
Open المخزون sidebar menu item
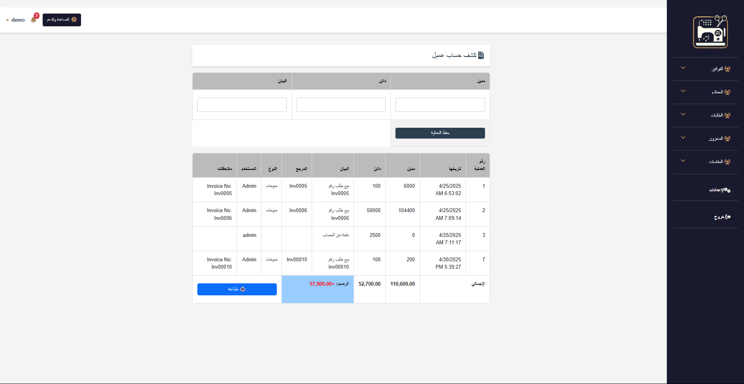[x=706, y=139]
